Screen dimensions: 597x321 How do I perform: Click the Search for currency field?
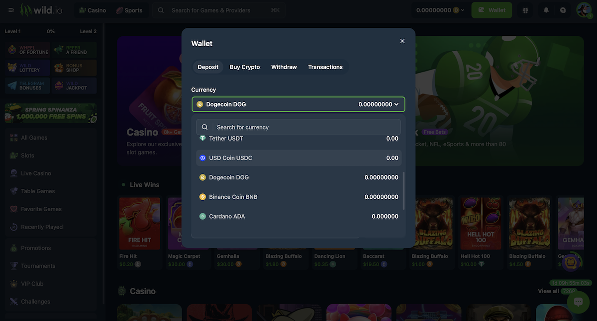(x=298, y=127)
